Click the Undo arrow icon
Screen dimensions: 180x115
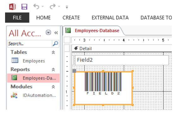pyautogui.click(x=36, y=6)
